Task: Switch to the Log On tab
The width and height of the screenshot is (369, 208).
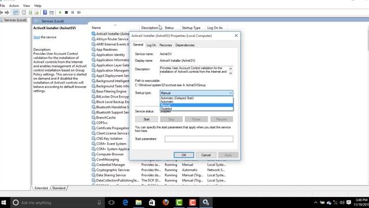Action: [x=151, y=45]
